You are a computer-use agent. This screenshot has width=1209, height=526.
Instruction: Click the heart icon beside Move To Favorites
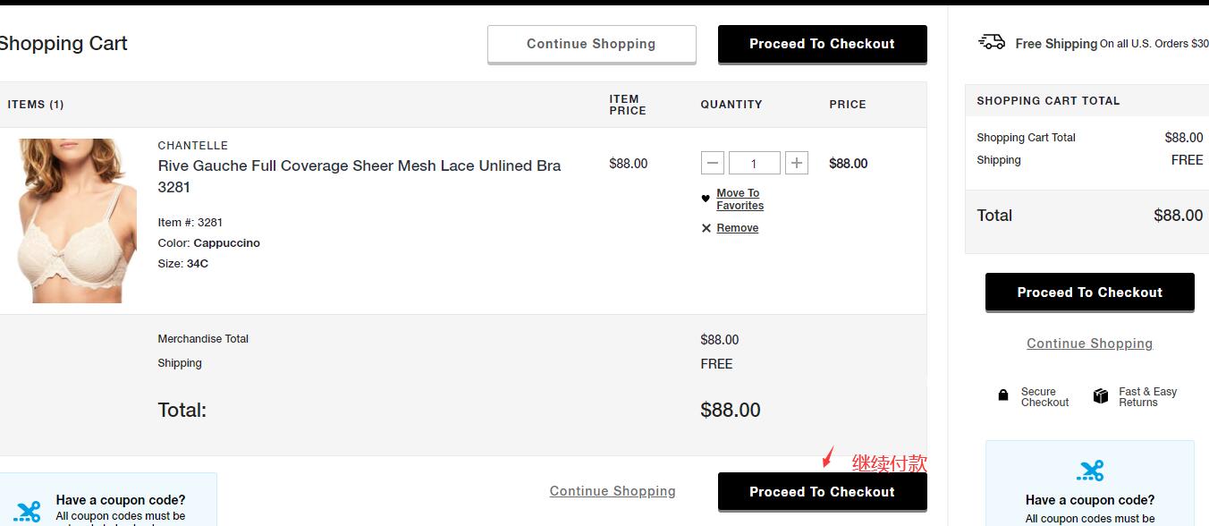(706, 199)
